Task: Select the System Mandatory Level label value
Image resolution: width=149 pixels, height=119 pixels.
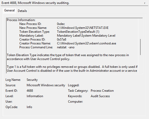Action: pyautogui.click(x=86, y=36)
